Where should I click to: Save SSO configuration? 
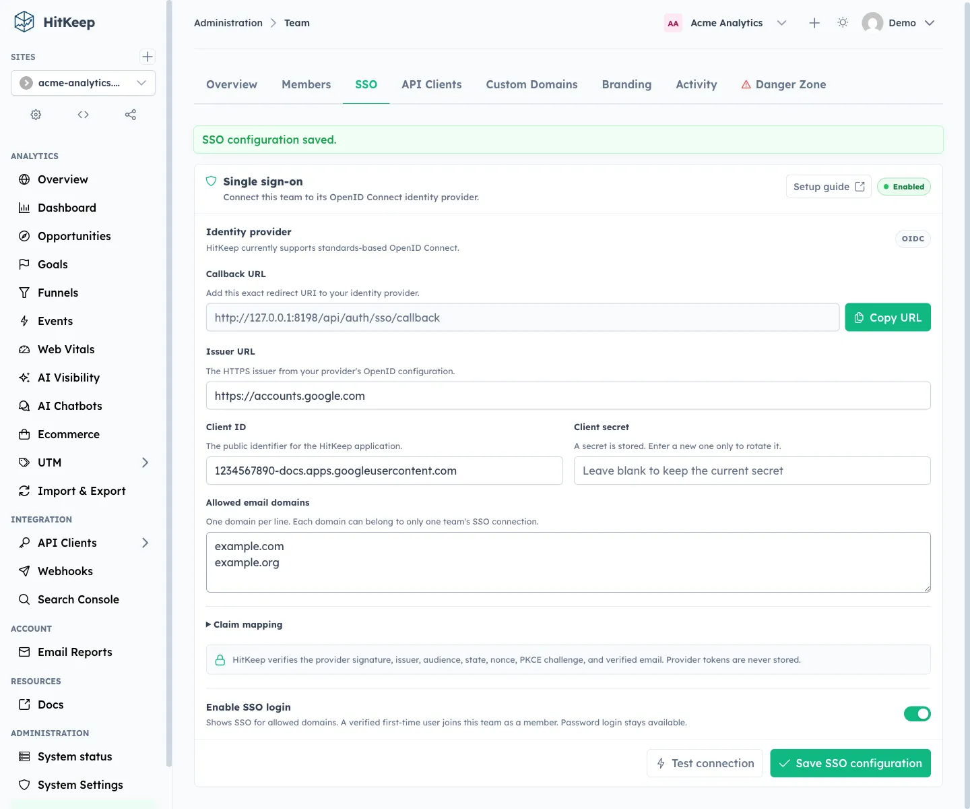pyautogui.click(x=850, y=763)
